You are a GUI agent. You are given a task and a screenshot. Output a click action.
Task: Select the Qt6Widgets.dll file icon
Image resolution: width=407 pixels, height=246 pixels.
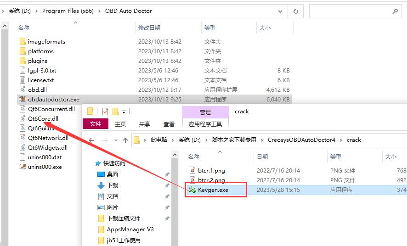23,147
